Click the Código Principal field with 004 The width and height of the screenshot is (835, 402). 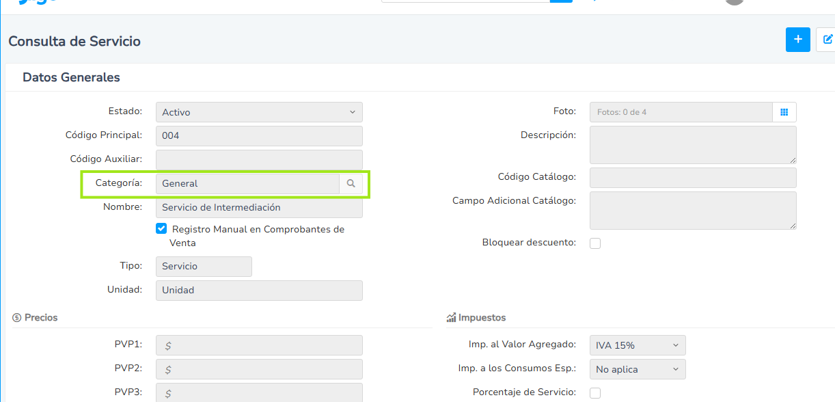pyautogui.click(x=259, y=136)
